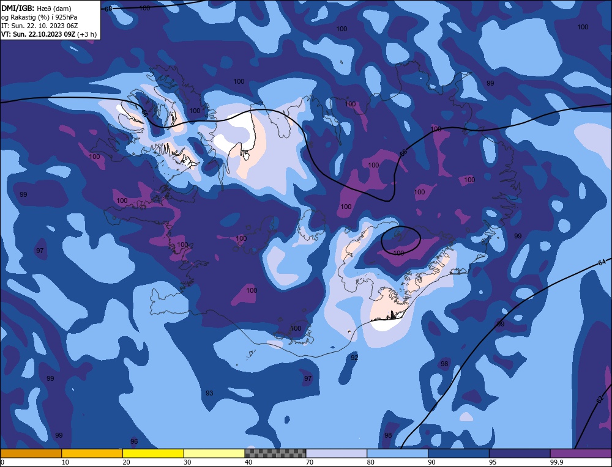The height and width of the screenshot is (467, 612).
Task: Click the light blue 80–90 legend swatch
Action: [397, 453]
